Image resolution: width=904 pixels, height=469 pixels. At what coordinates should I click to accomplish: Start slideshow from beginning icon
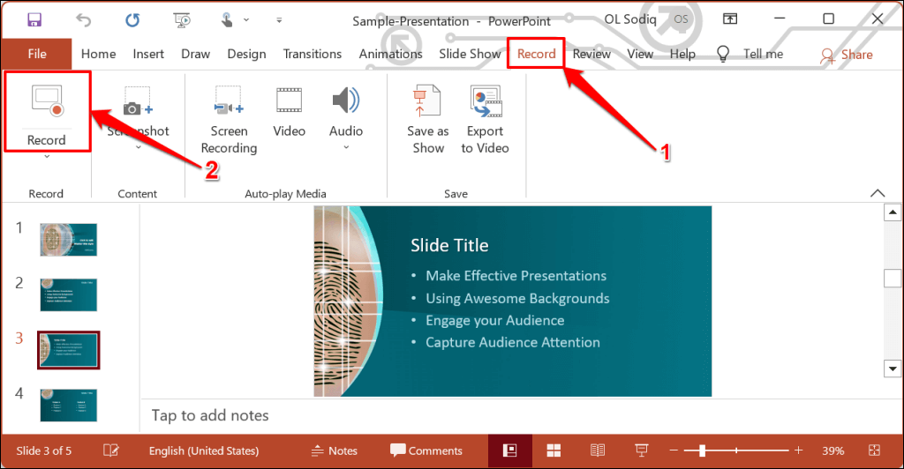click(x=183, y=19)
